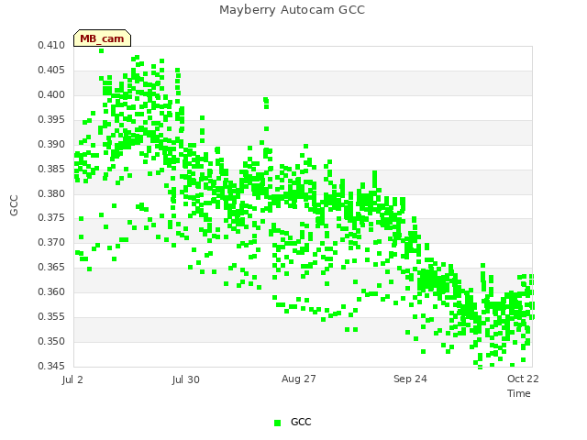Click the GCC legend label

point(301,422)
